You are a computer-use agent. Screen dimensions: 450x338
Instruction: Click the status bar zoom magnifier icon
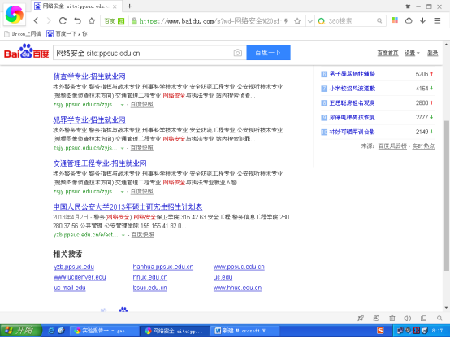click(439, 318)
